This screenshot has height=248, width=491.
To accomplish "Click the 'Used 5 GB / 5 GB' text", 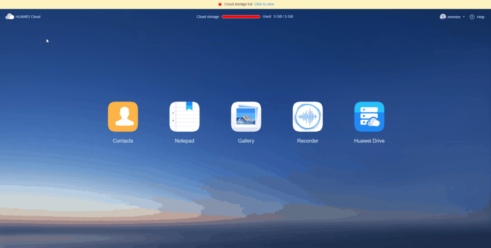I will point(278,17).
